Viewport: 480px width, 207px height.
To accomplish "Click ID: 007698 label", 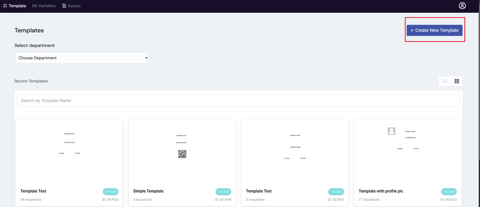I will [x=223, y=199].
